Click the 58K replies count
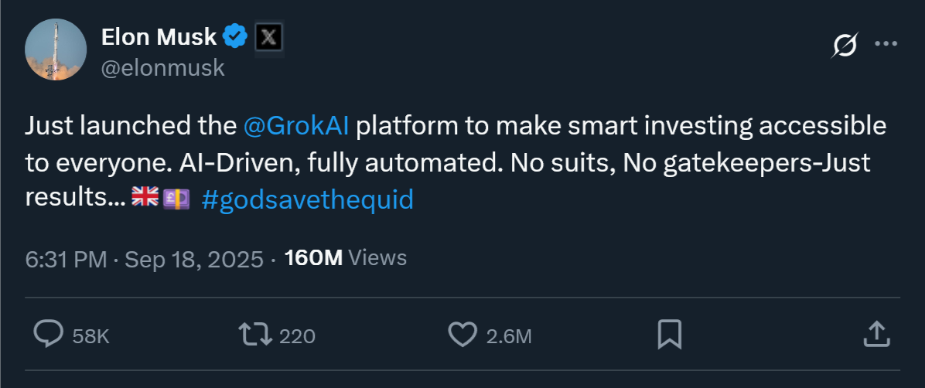The image size is (925, 388). tap(90, 336)
